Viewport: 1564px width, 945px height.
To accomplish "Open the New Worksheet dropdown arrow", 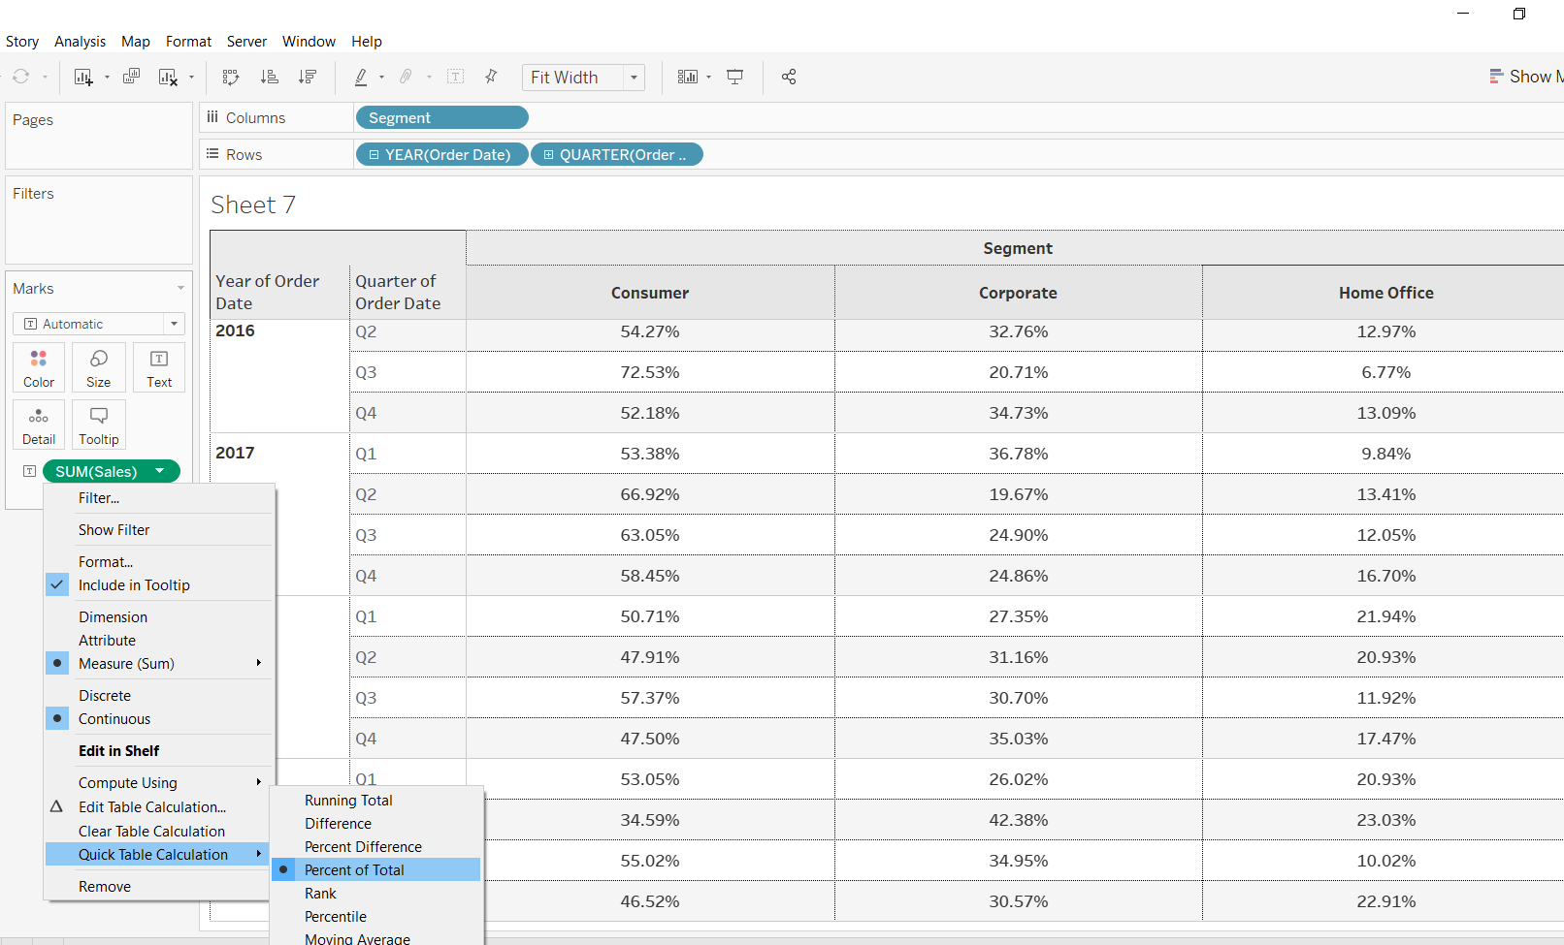I will pyautogui.click(x=107, y=78).
